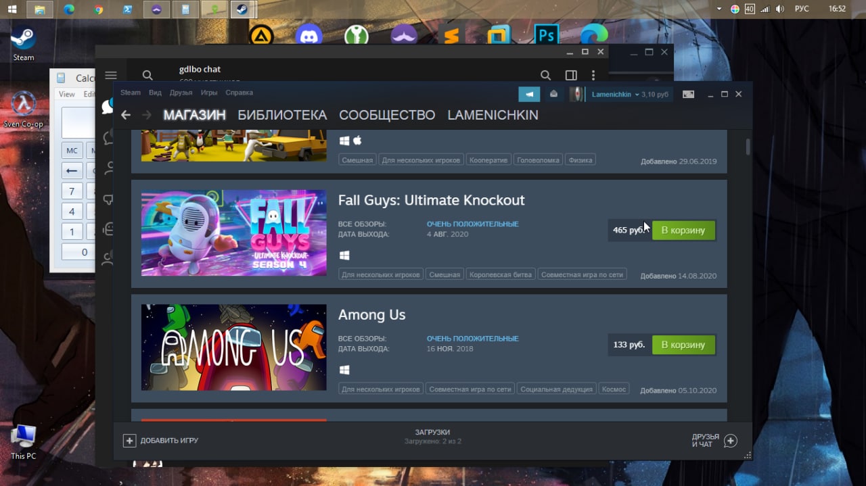The width and height of the screenshot is (866, 486).
Task: Click the Discord icon on the desktop
Action: pos(309,35)
